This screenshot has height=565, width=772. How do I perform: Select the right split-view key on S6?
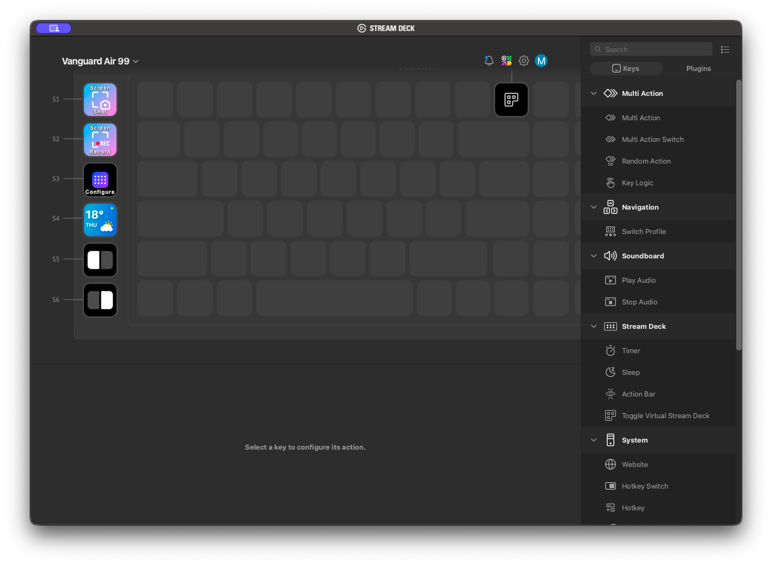pyautogui.click(x=100, y=300)
